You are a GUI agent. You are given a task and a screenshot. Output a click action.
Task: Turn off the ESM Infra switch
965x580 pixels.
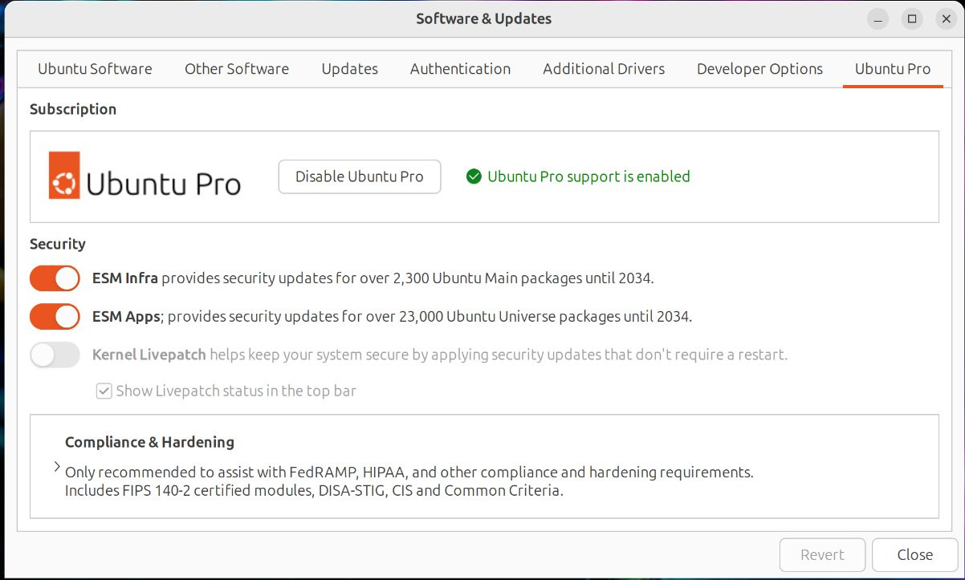click(x=55, y=278)
